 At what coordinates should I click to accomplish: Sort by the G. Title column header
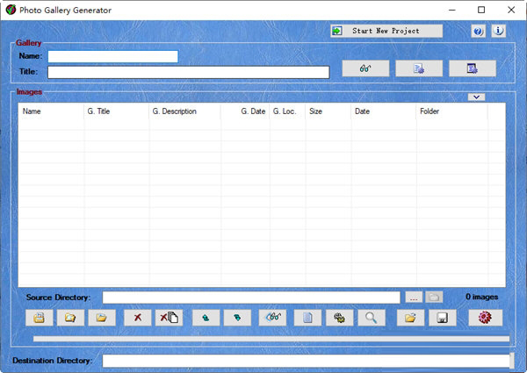pyautogui.click(x=116, y=111)
